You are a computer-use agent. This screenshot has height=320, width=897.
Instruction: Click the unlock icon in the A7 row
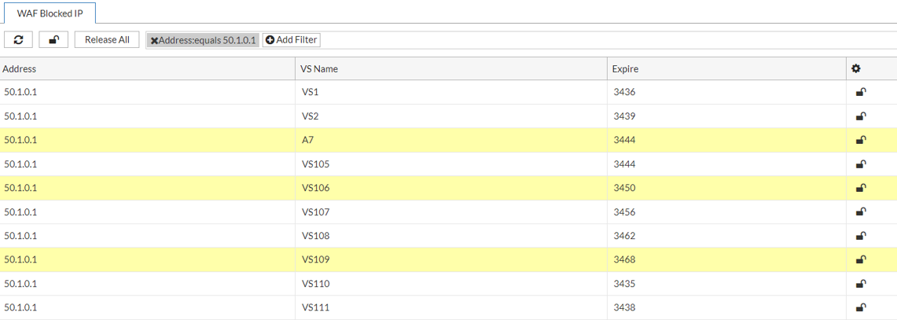(x=861, y=140)
